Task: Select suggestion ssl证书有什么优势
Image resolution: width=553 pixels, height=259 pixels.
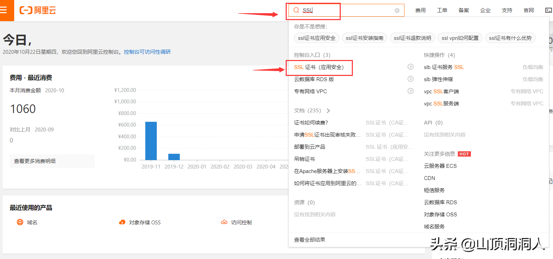Action: point(510,38)
